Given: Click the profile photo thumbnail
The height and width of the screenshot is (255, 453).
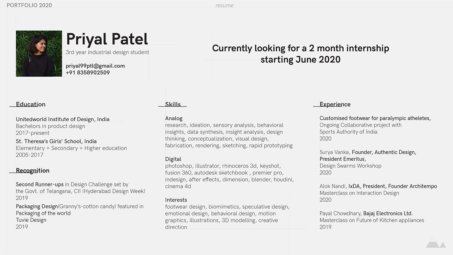Looking at the screenshot, I should [39, 54].
